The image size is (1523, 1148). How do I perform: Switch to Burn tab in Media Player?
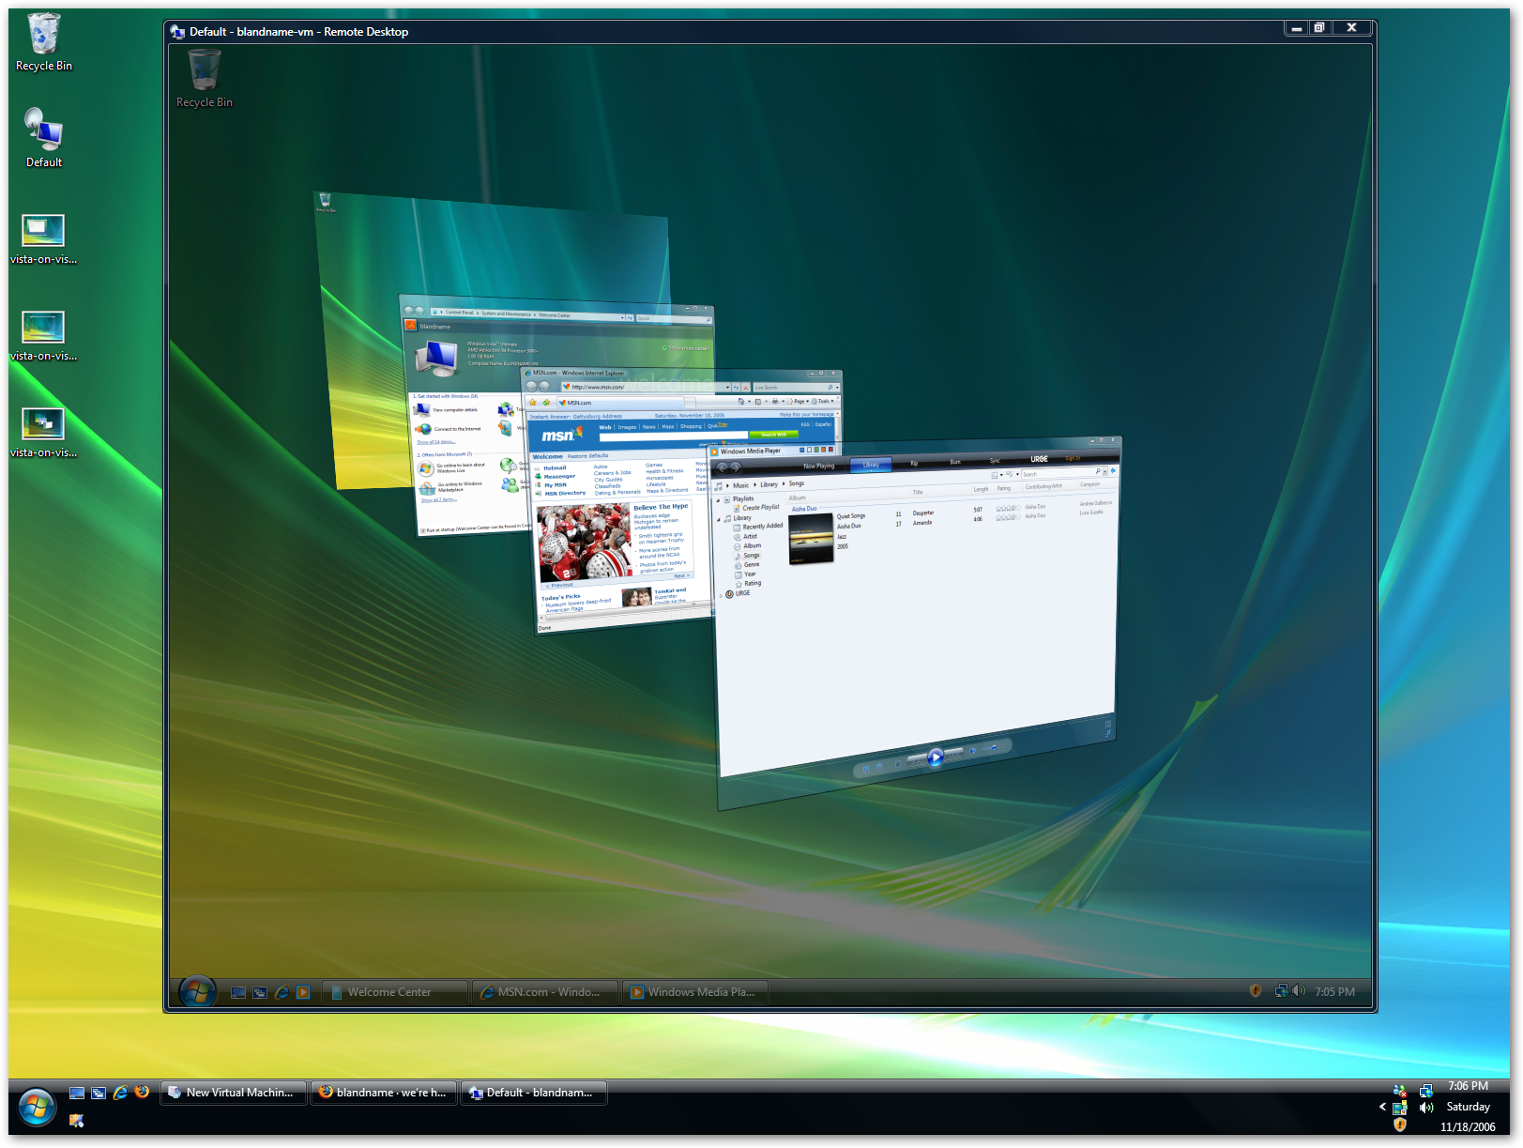[x=954, y=462]
